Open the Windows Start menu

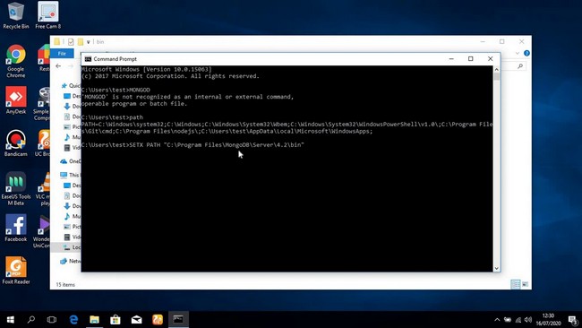pos(11,319)
